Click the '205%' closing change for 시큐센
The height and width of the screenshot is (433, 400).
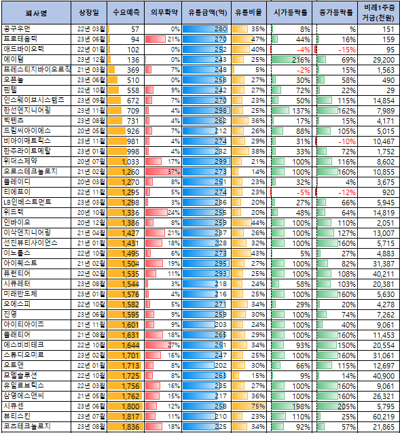click(x=335, y=406)
